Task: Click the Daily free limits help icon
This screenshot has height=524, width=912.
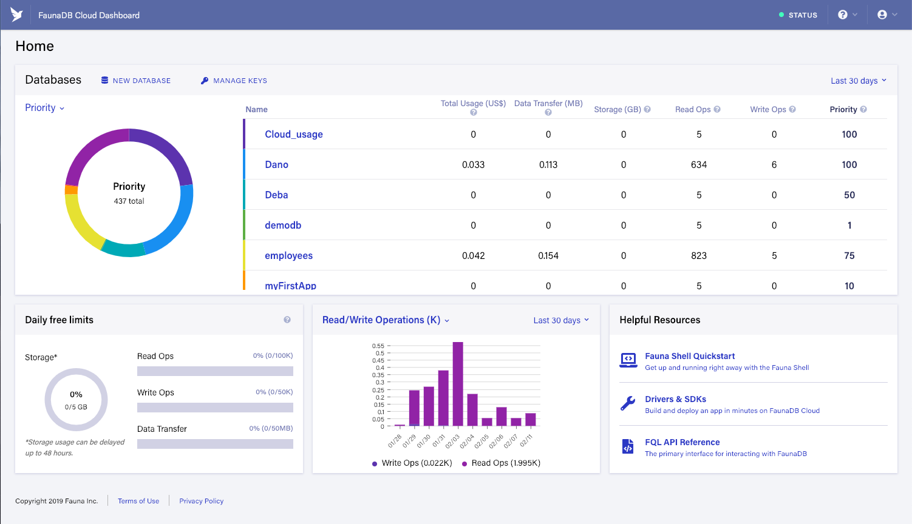Action: 287,320
